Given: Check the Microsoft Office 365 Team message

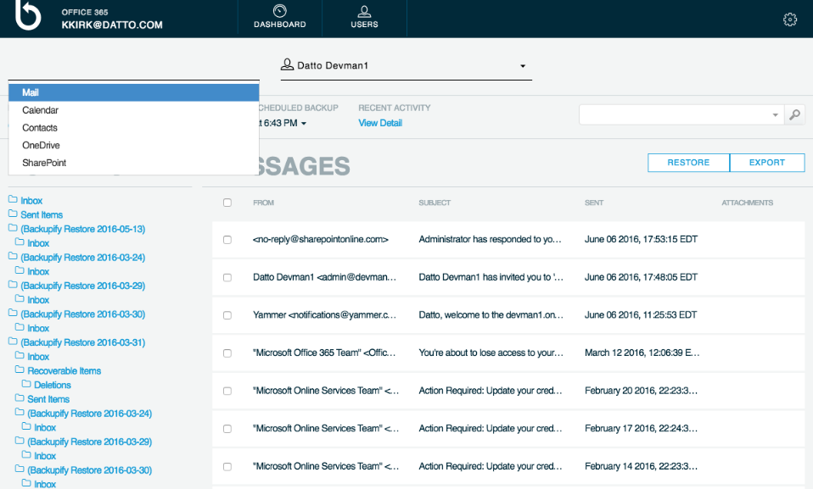Looking at the screenshot, I should 227,353.
